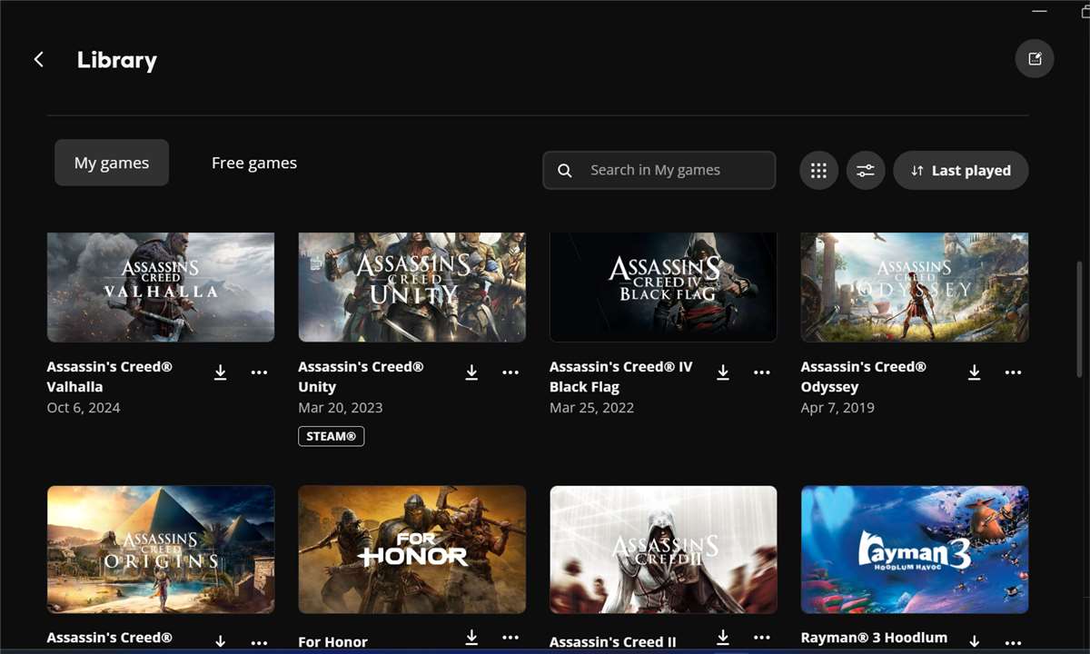
Task: Download Assassin's Creed Unity
Action: (471, 372)
